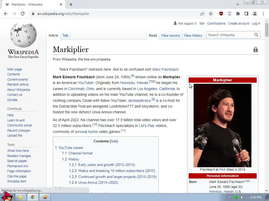This screenshot has width=269, height=201.
Task: Bookmark this page with the star icon
Action: point(211,14)
